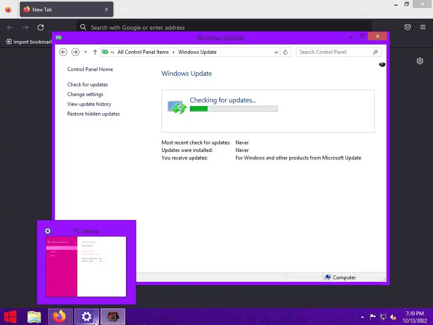433x325 pixels.
Task: Open the Firefox application menu
Action: point(423,27)
